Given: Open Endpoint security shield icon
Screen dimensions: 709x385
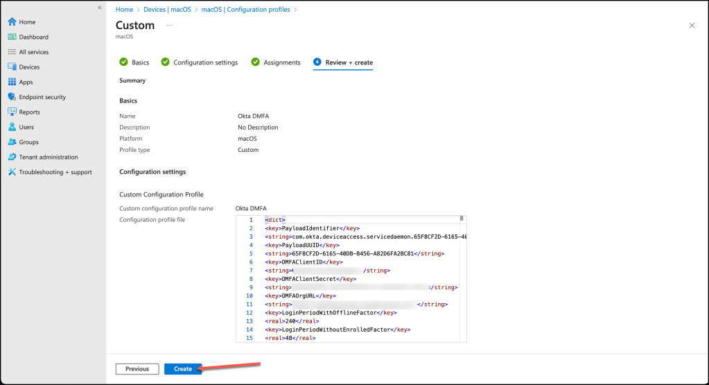Looking at the screenshot, I should coord(12,97).
